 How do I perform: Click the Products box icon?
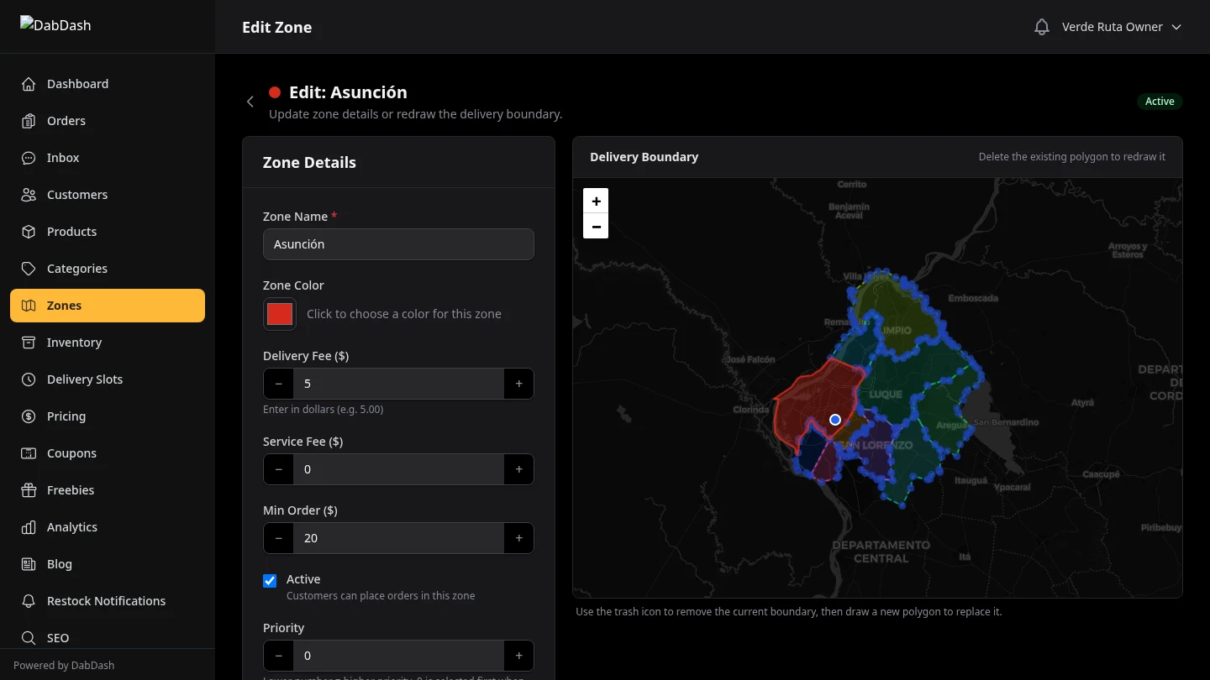coord(29,232)
